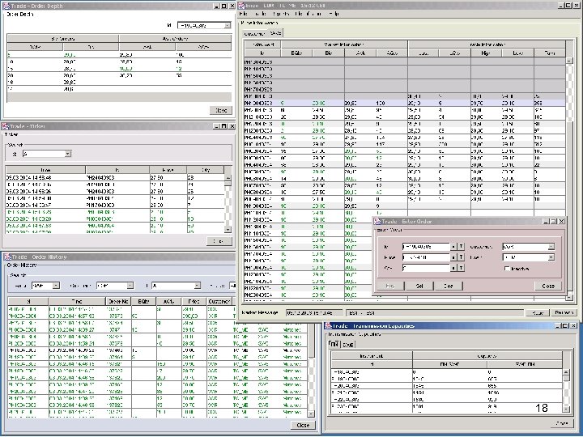Click the Order Depth window's title bar icon
The image size is (583, 437).
(6, 6)
